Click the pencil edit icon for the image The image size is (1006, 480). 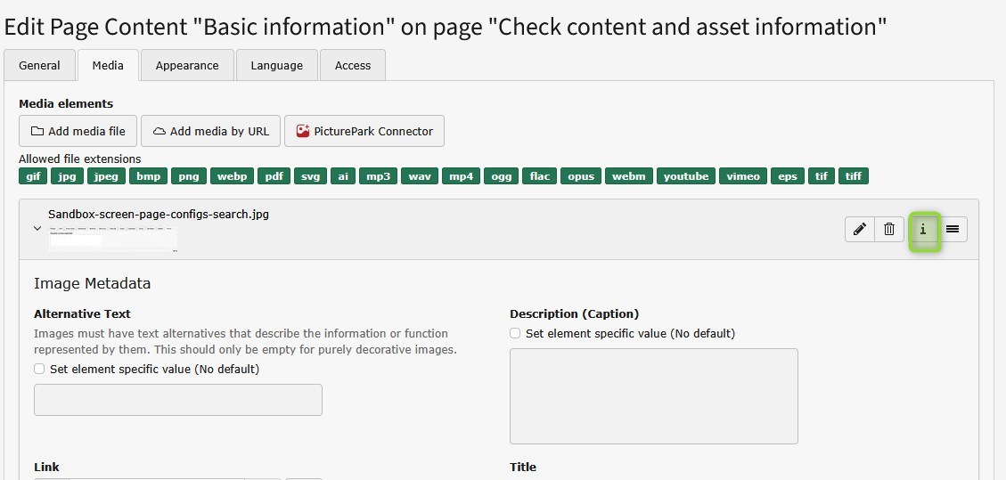pyautogui.click(x=859, y=230)
